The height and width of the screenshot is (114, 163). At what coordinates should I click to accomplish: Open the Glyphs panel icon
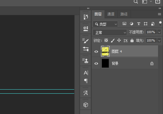[x=86, y=93]
